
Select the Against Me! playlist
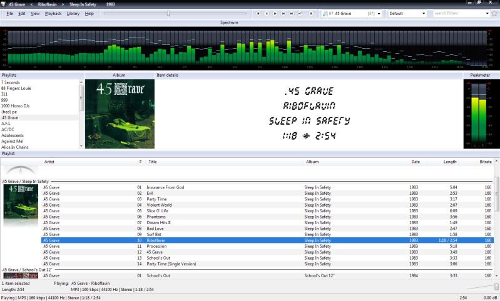click(x=39, y=141)
